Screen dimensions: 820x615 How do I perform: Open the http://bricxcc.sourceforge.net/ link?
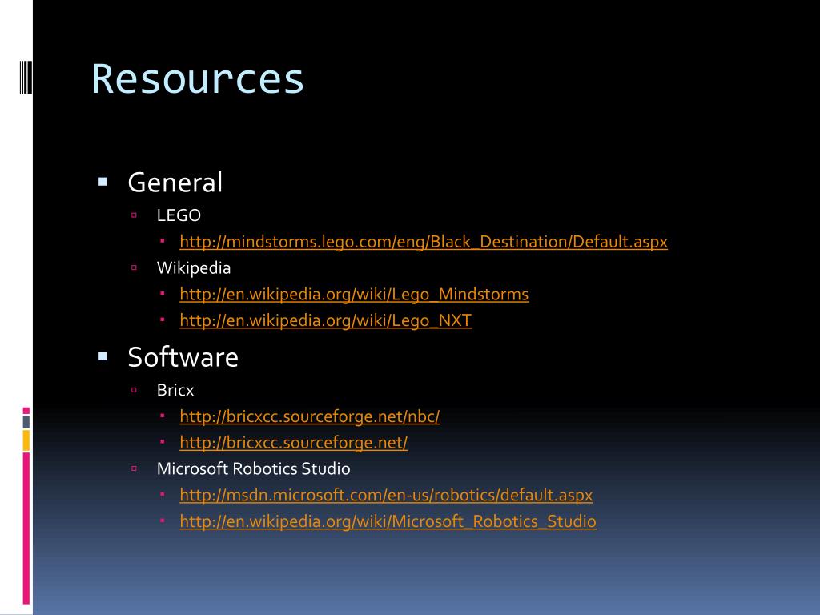(x=293, y=442)
